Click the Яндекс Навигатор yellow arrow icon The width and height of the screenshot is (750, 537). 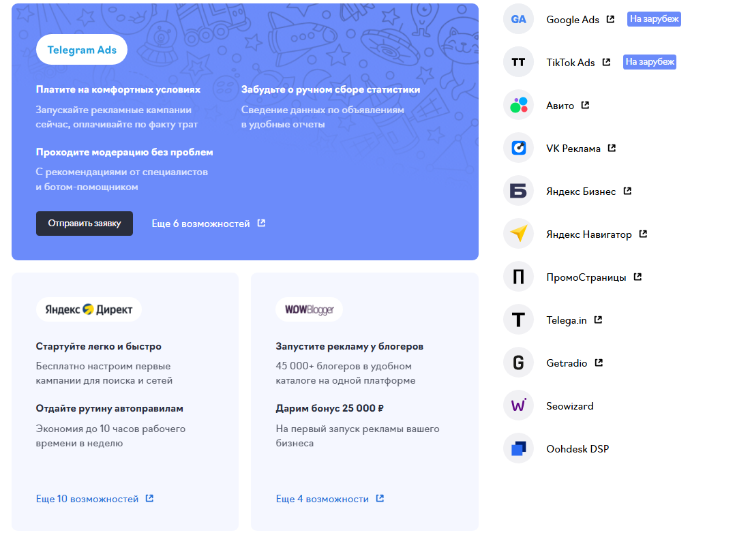pyautogui.click(x=518, y=234)
